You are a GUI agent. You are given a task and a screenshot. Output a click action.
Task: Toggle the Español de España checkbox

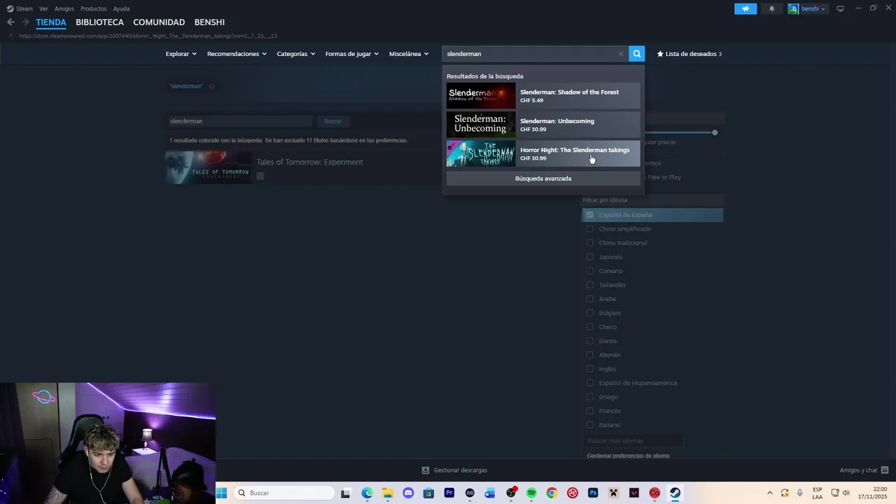pyautogui.click(x=589, y=215)
